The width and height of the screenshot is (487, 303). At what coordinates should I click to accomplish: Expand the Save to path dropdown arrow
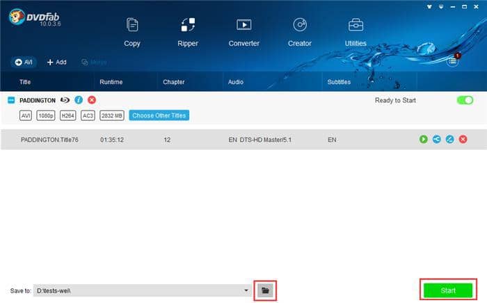[246, 290]
